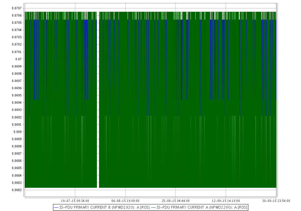Image resolution: width=301 pixels, height=211 pixels.
Task: Click y-axis value 0.0693
Action: click(17, 110)
